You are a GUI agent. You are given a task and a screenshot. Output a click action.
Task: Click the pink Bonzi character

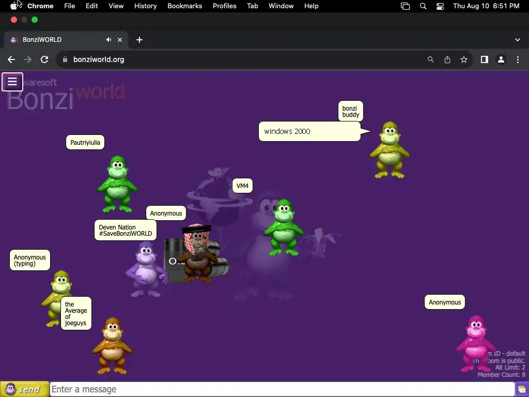coord(476,344)
